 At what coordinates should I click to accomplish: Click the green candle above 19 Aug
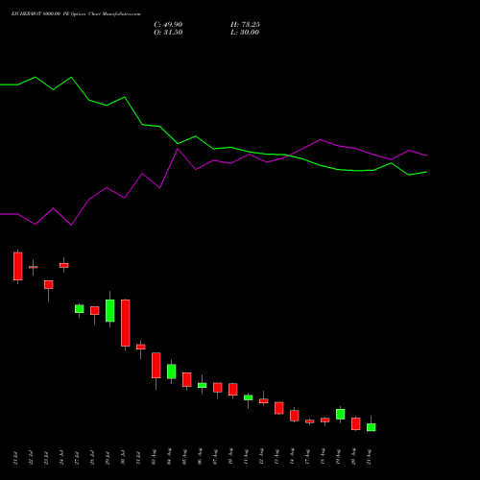point(341,414)
